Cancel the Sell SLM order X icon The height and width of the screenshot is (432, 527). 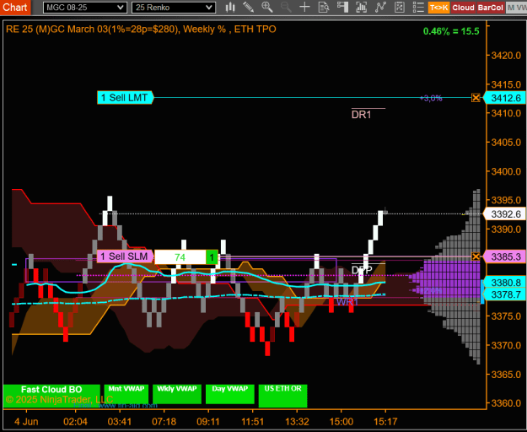click(476, 256)
